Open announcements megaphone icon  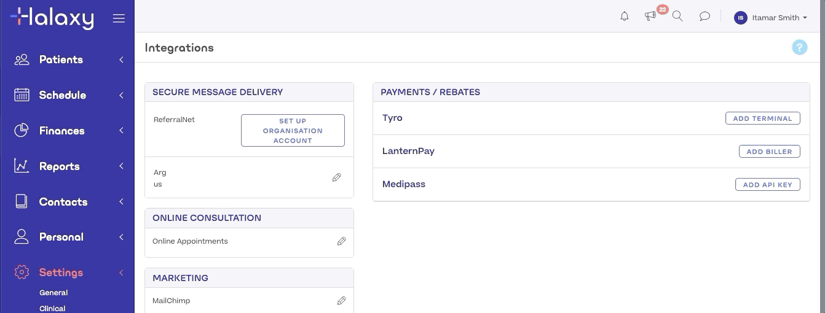(x=650, y=17)
